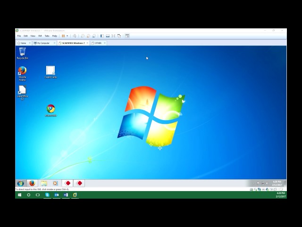Click the host clock showing 2/12/2017

tap(281, 195)
